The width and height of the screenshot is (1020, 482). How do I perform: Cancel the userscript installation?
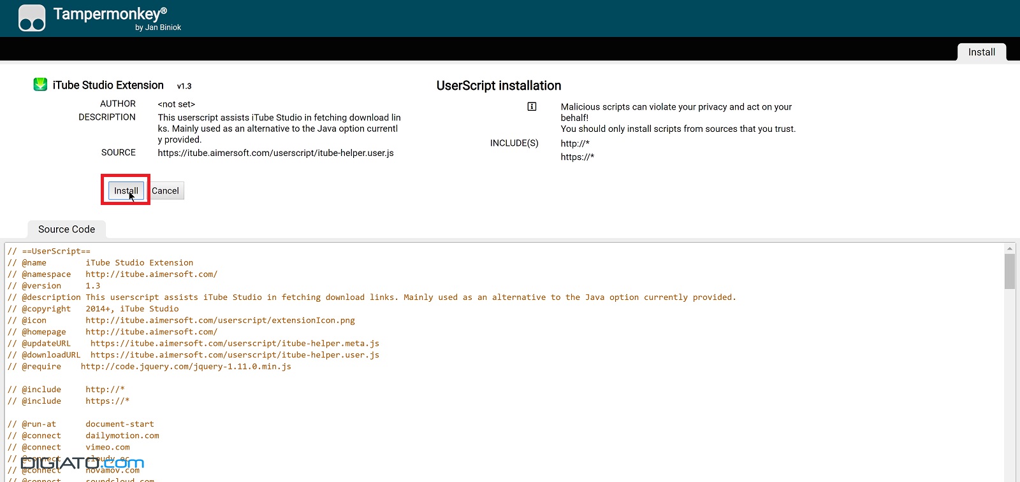tap(165, 190)
